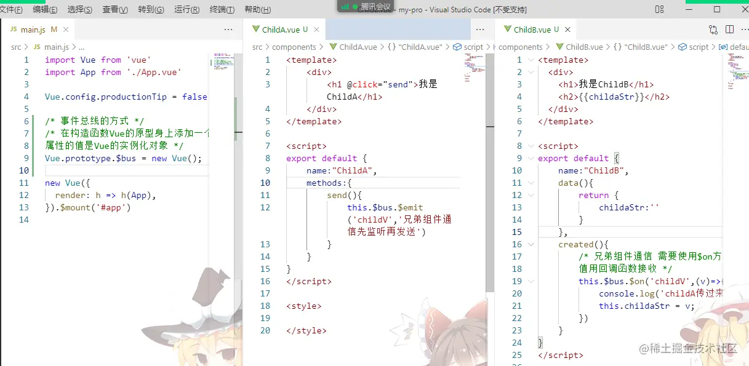Place cursor on 'Vue.config.productionTip = false' line
Image resolution: width=749 pixels, height=366 pixels.
tap(126, 97)
